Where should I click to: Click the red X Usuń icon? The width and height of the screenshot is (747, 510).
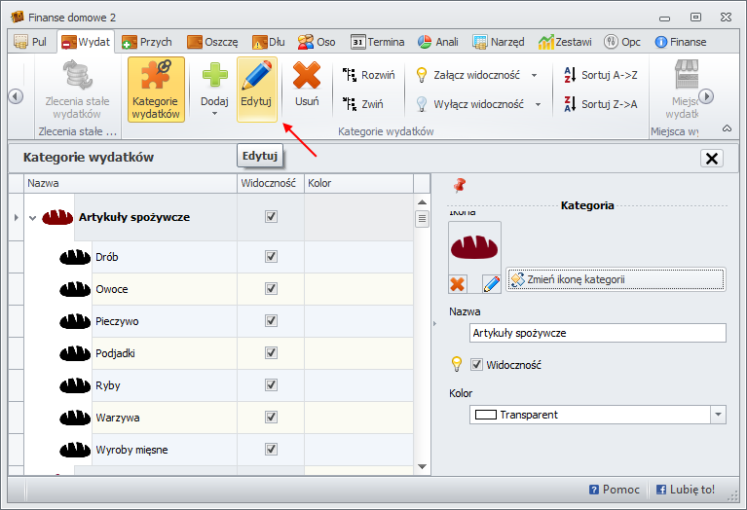point(307,78)
